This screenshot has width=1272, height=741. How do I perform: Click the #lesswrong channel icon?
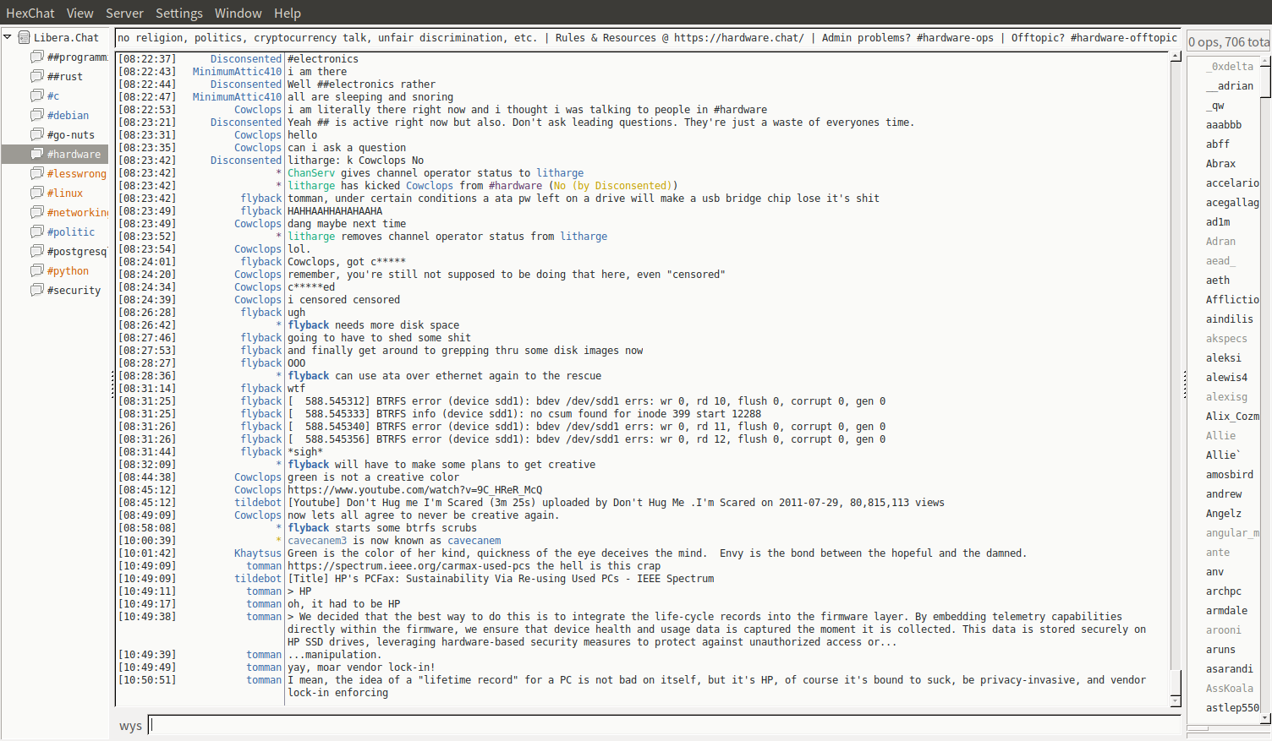pyautogui.click(x=37, y=173)
